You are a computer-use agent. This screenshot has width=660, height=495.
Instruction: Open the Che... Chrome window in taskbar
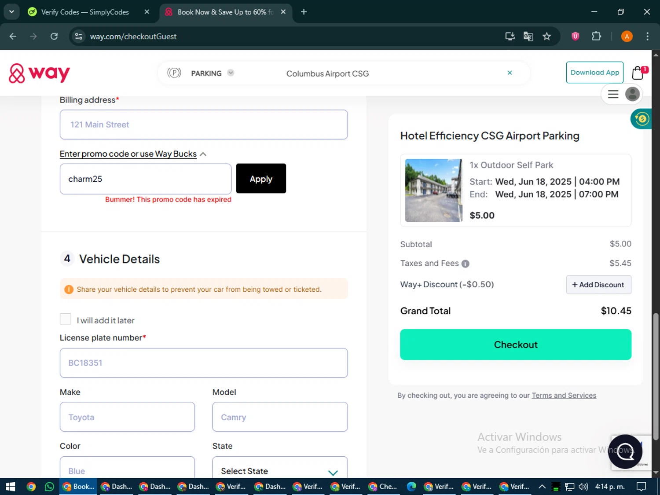(x=383, y=486)
